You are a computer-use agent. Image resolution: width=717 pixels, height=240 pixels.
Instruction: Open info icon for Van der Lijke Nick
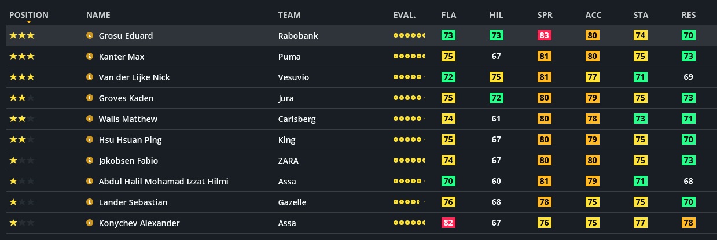tap(90, 77)
